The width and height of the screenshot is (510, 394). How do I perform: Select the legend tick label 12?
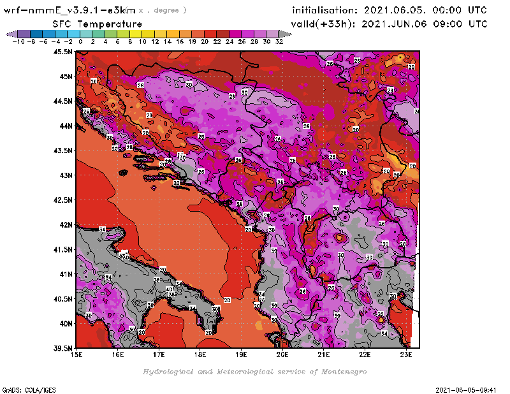click(155, 41)
